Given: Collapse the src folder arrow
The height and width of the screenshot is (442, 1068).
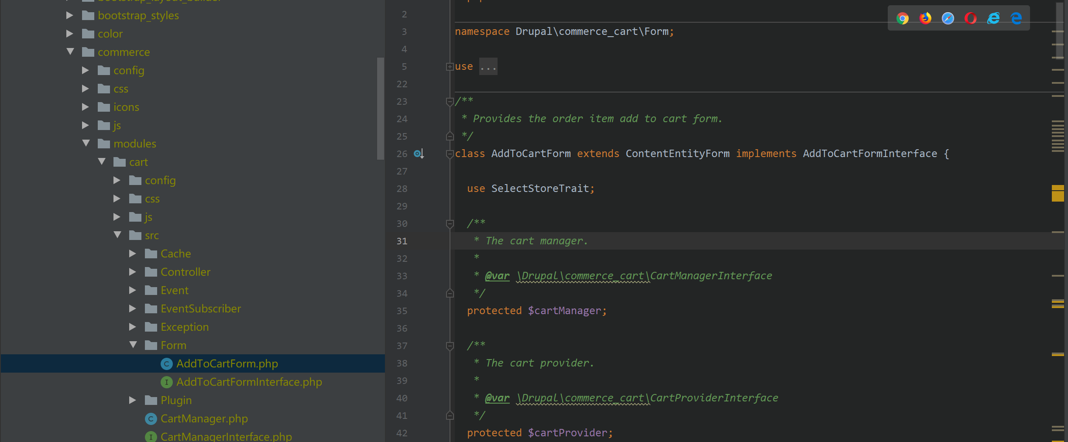Looking at the screenshot, I should (x=117, y=235).
